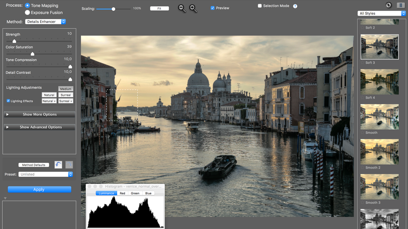Click the Method Defaults button
This screenshot has width=408, height=229.
(x=33, y=165)
